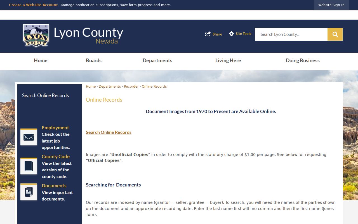
Task: Click the Lyon County Nevada title text
Action: pyautogui.click(x=88, y=36)
